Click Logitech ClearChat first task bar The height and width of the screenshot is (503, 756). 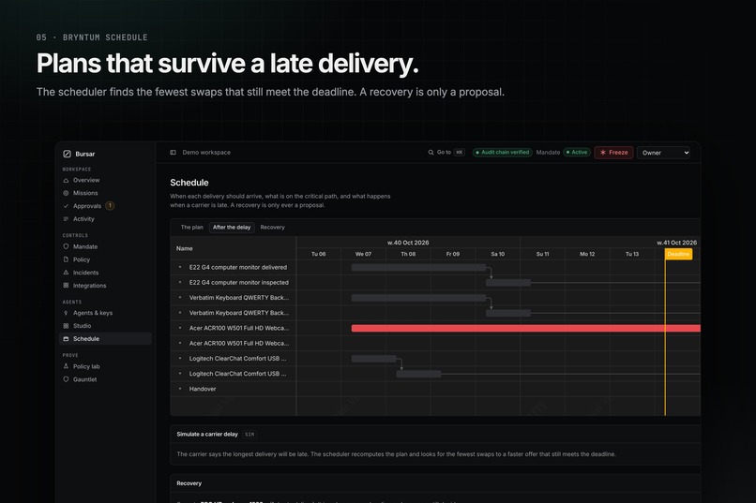(373, 359)
